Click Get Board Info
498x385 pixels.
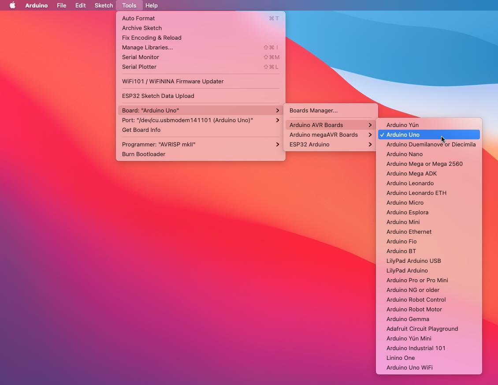[141, 130]
